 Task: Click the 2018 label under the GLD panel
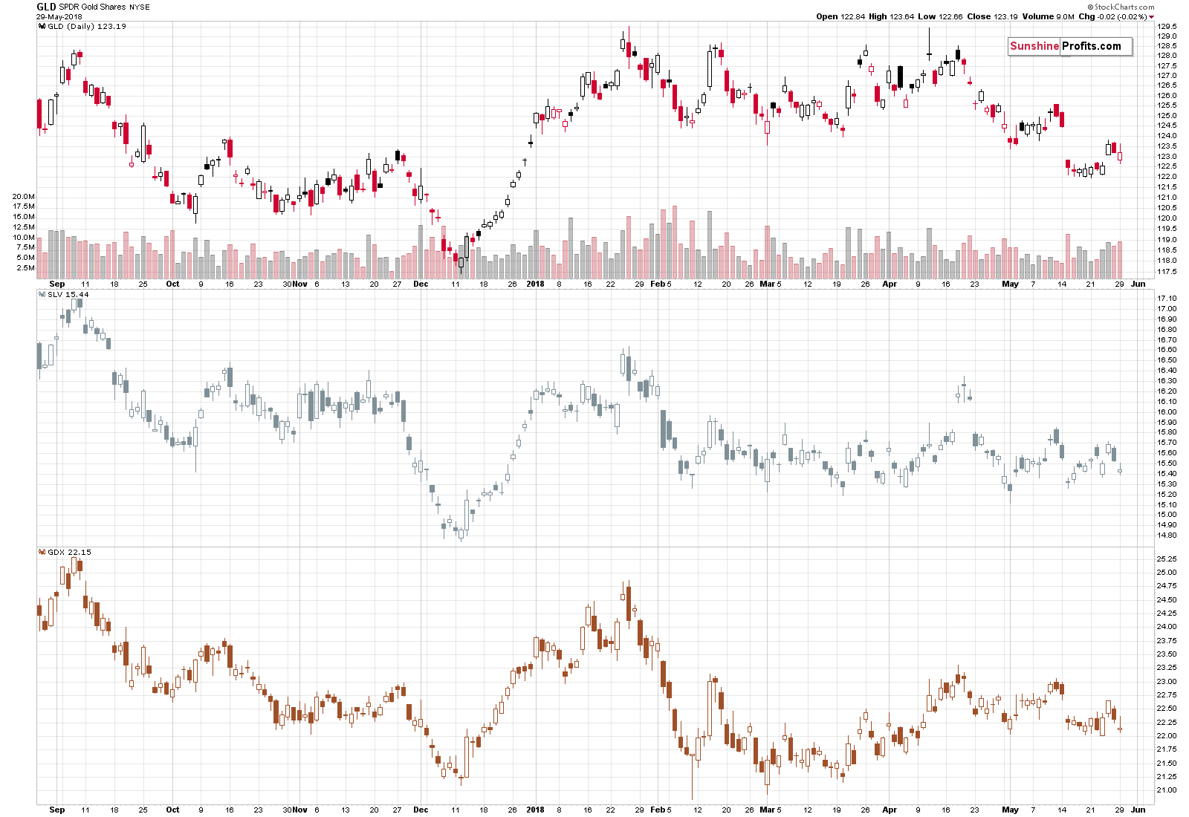point(535,284)
